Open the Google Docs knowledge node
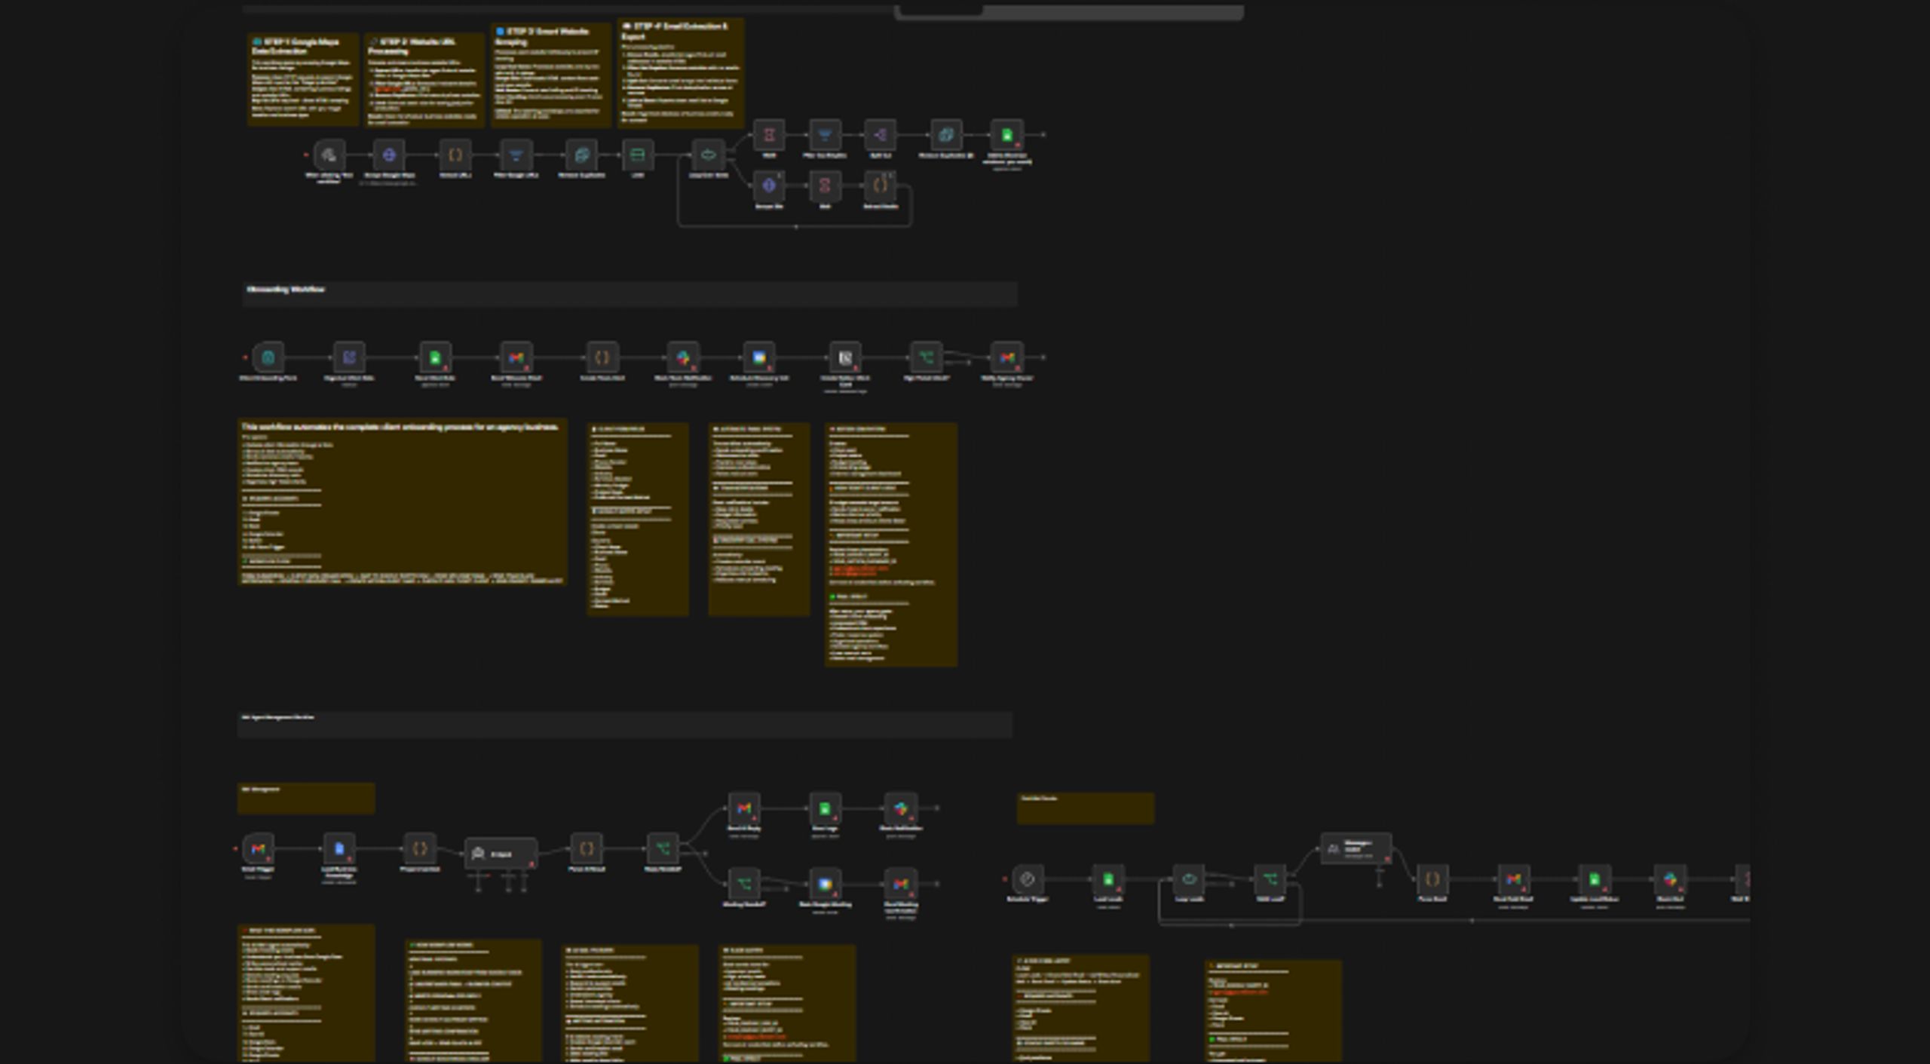This screenshot has height=1064, width=1930. coord(339,849)
